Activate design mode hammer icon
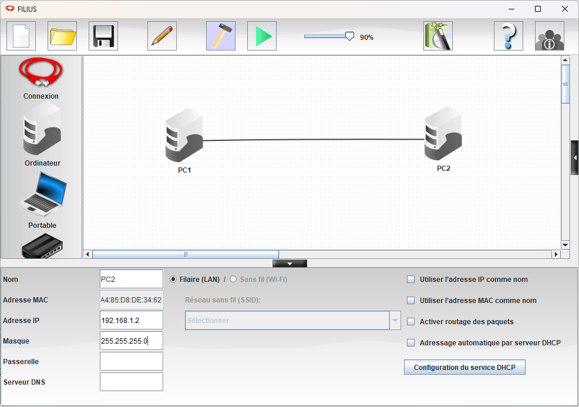The width and height of the screenshot is (579, 407). pyautogui.click(x=221, y=36)
